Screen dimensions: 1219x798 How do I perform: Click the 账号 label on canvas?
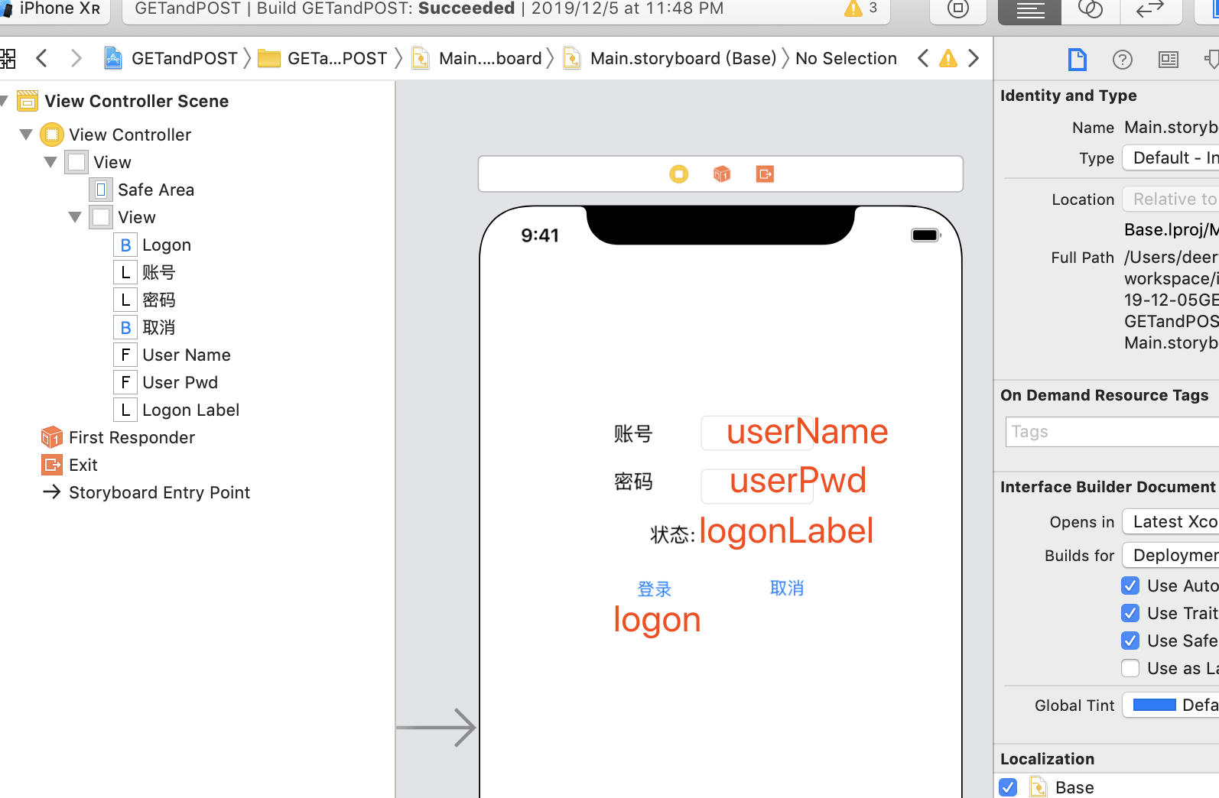click(633, 434)
